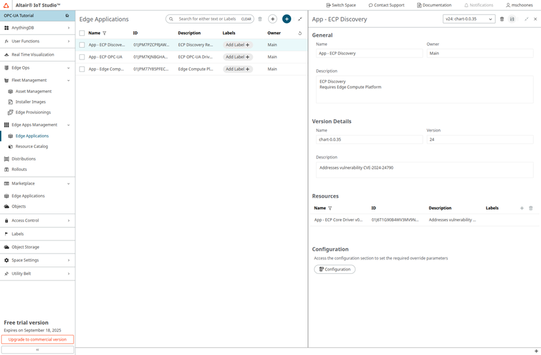Toggle select-all checkbox in table header
Screen dimensions: 541x355
pyautogui.click(x=82, y=33)
